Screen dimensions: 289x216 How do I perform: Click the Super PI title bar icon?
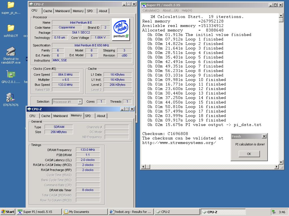144,5
